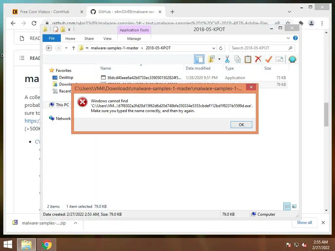335x251 pixels.
Task: Select Desktop in the navigation pane
Action: coord(66,77)
